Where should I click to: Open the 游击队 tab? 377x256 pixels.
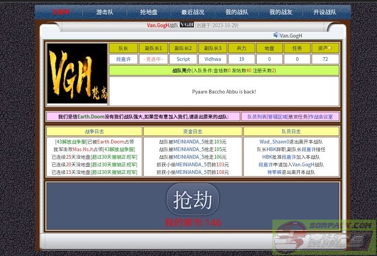tap(105, 12)
